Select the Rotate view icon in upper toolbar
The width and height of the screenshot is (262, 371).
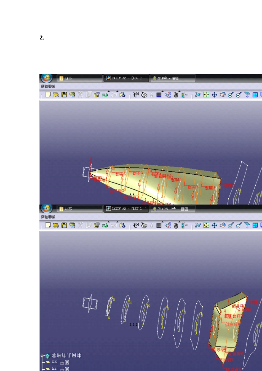point(223,95)
